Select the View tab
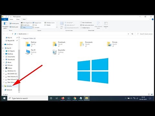This screenshot has width=155, height=116. pyautogui.click(x=24, y=19)
